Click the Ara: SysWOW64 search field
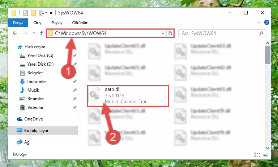The width and height of the screenshot is (278, 167). pyautogui.click(x=219, y=33)
